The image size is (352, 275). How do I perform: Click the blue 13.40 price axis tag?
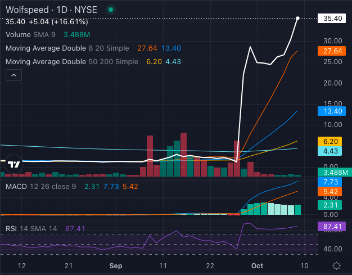(x=333, y=111)
